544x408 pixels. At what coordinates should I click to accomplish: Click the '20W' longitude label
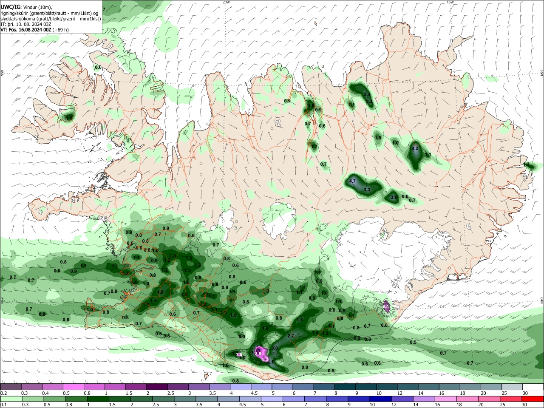[x=226, y=2]
